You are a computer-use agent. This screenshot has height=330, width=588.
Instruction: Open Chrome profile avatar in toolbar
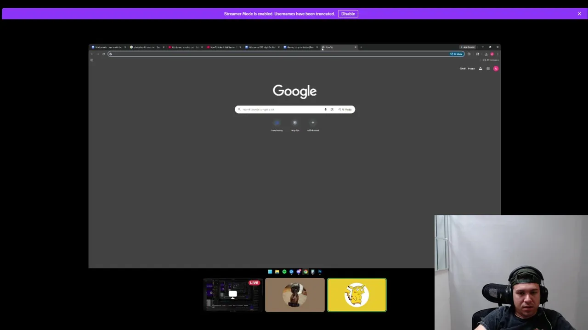[x=492, y=54]
